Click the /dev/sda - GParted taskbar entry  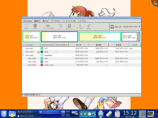(49, 112)
